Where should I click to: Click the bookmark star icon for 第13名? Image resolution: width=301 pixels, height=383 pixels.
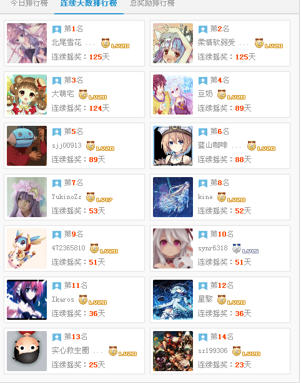(57, 337)
